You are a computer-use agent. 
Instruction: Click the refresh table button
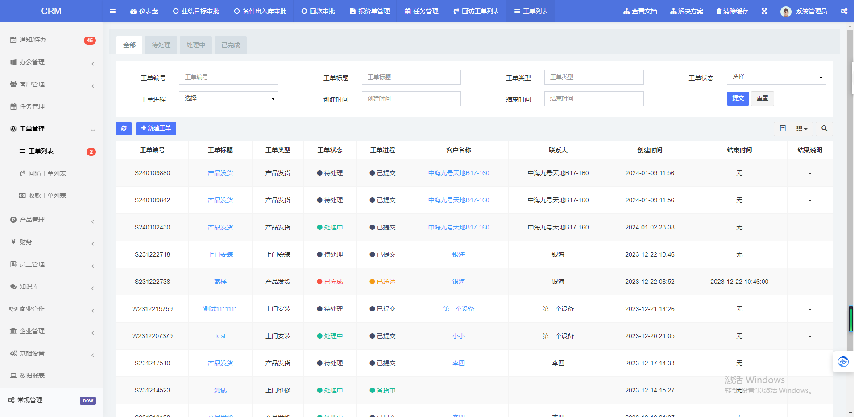(x=124, y=128)
